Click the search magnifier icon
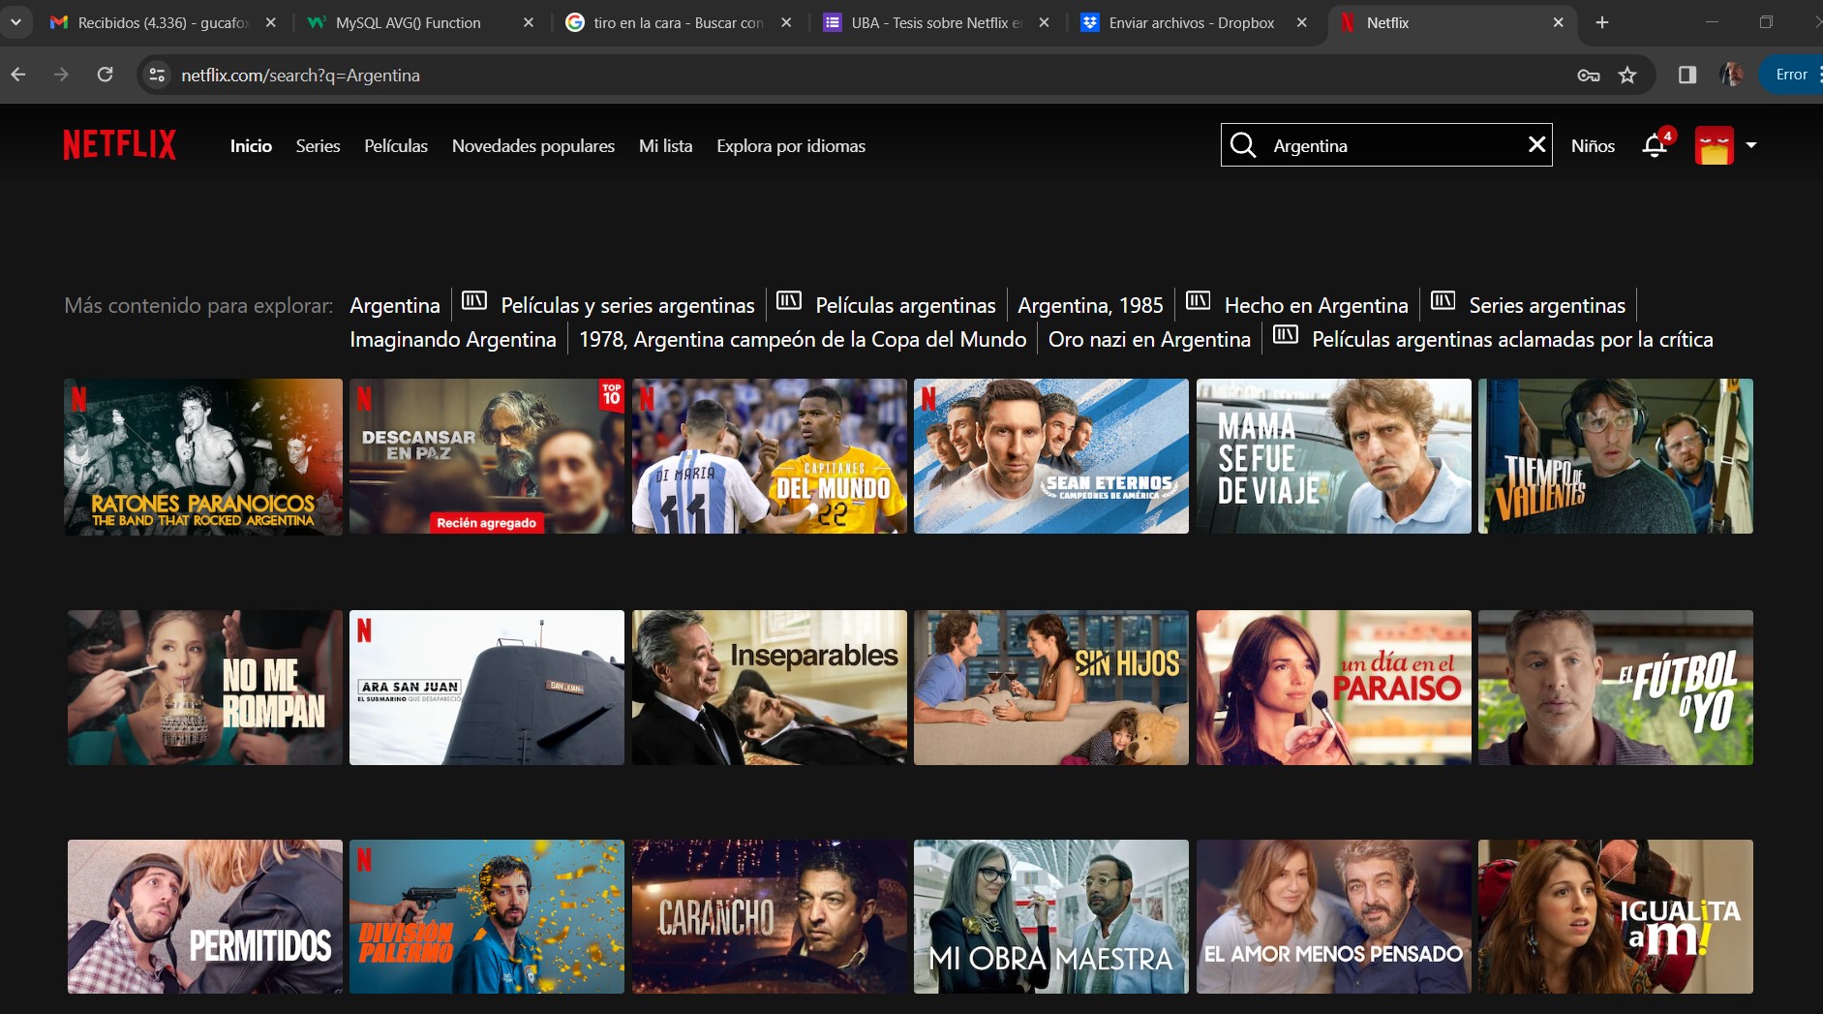The width and height of the screenshot is (1823, 1014). click(1243, 145)
